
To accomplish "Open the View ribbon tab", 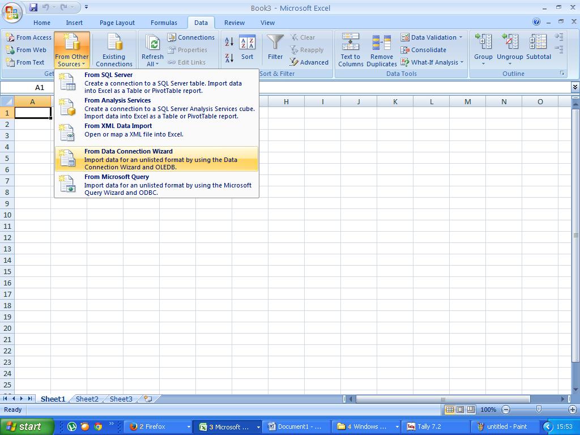I will (267, 23).
